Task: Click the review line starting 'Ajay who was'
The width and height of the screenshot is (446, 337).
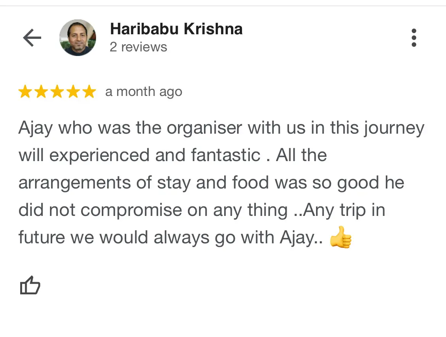Action: coord(221,128)
